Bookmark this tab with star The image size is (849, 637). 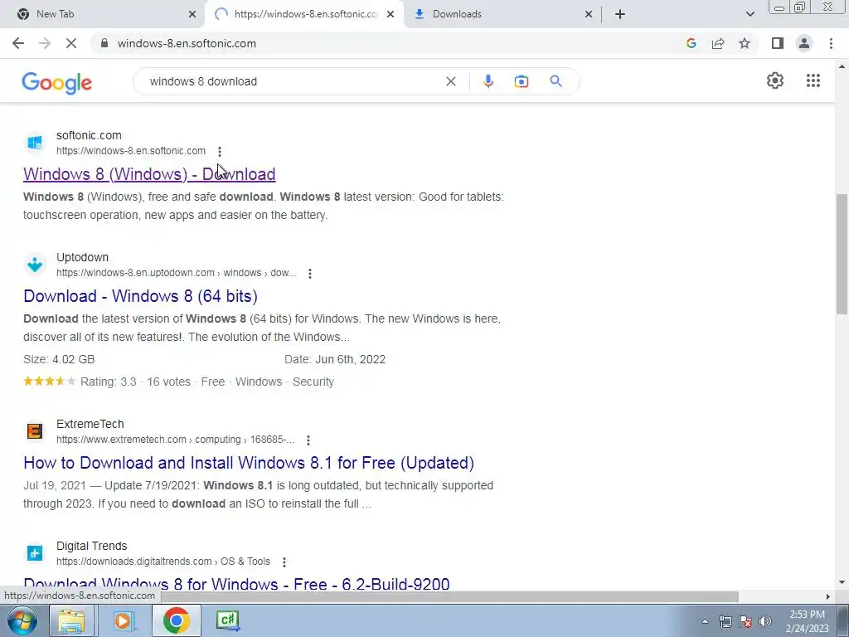coord(745,43)
